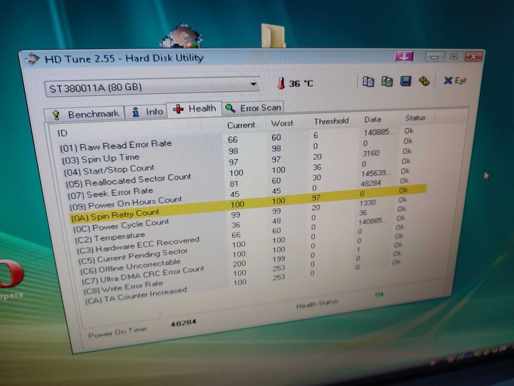Select the Health tab
The height and width of the screenshot is (386, 514).
(x=194, y=109)
